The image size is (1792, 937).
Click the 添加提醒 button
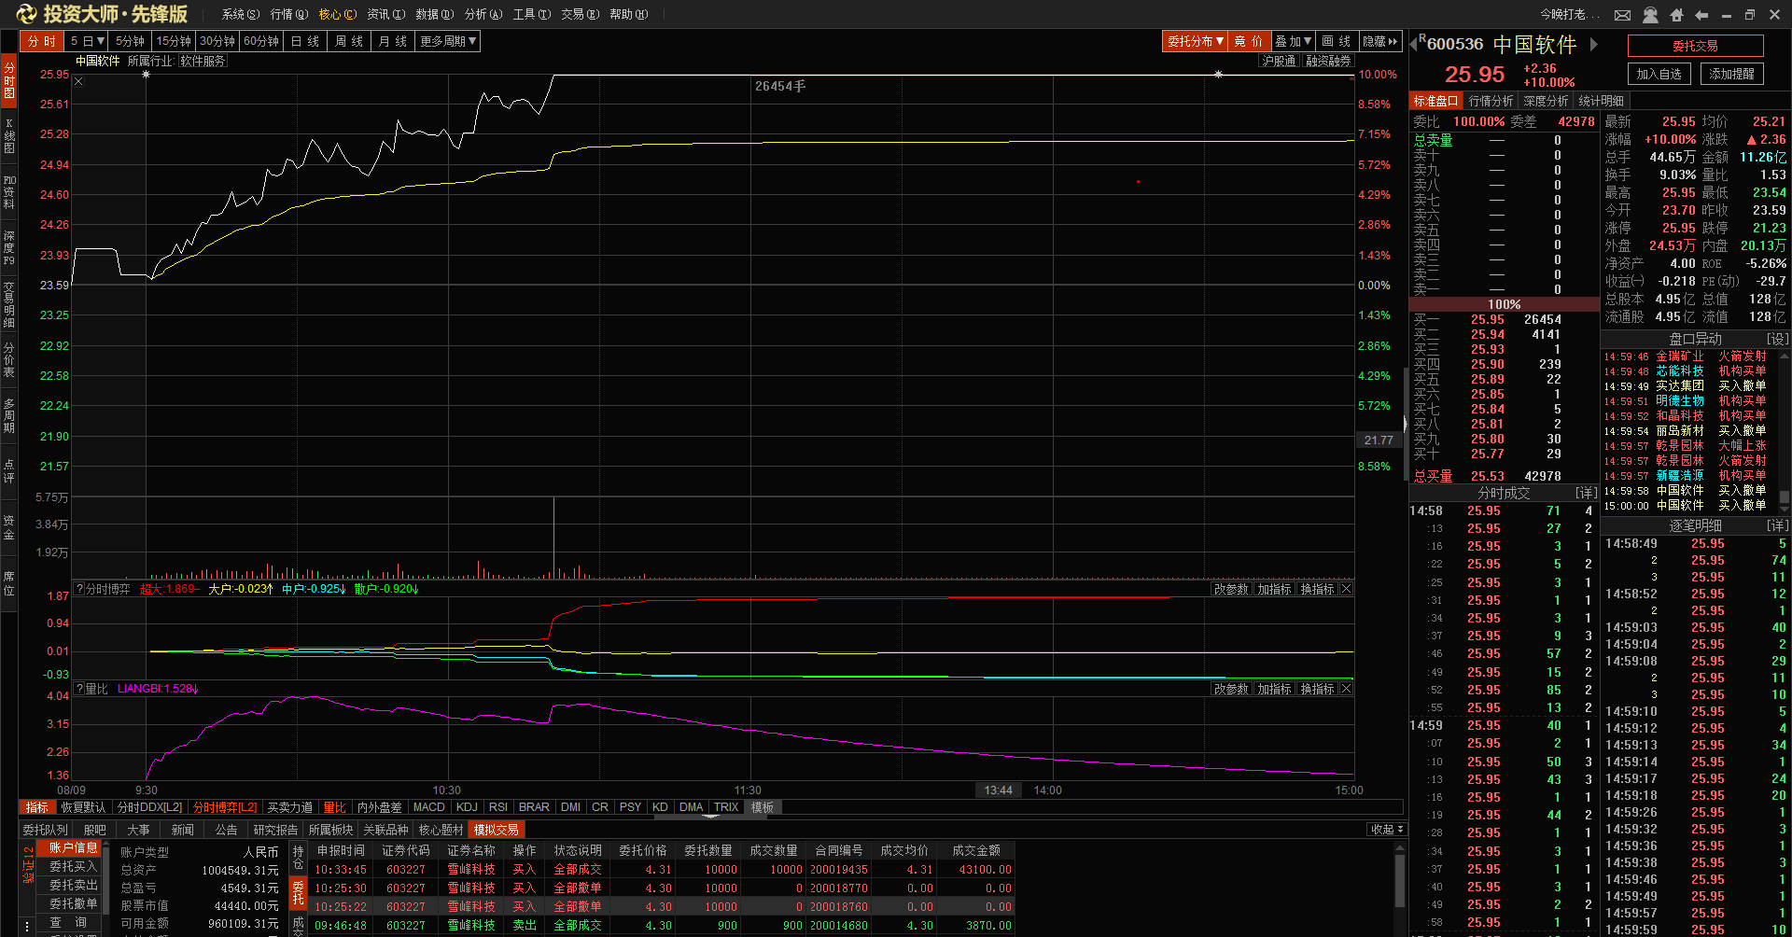pos(1732,74)
